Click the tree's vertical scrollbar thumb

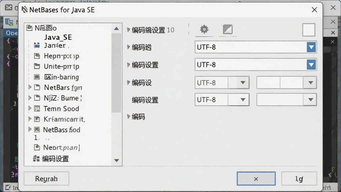tap(116, 73)
